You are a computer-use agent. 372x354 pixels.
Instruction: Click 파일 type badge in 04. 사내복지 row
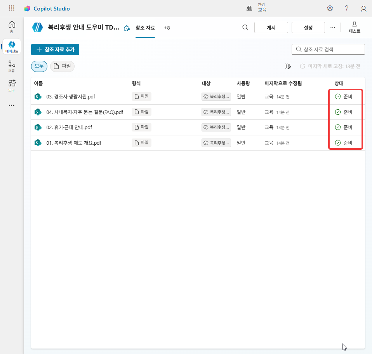point(141,112)
